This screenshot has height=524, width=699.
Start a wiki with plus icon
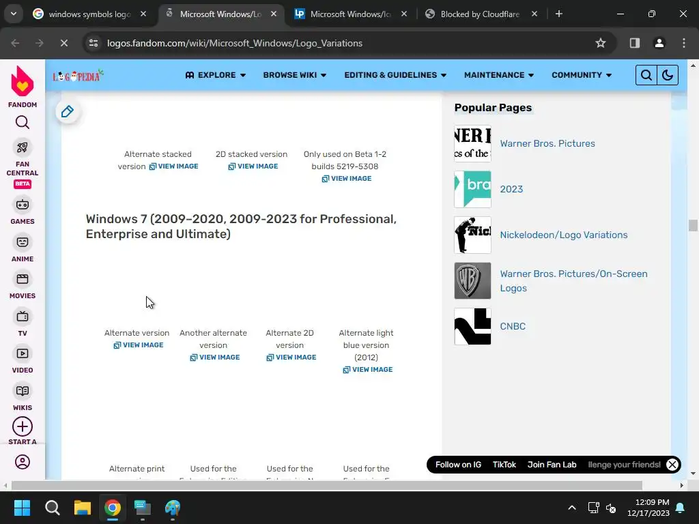click(23, 427)
